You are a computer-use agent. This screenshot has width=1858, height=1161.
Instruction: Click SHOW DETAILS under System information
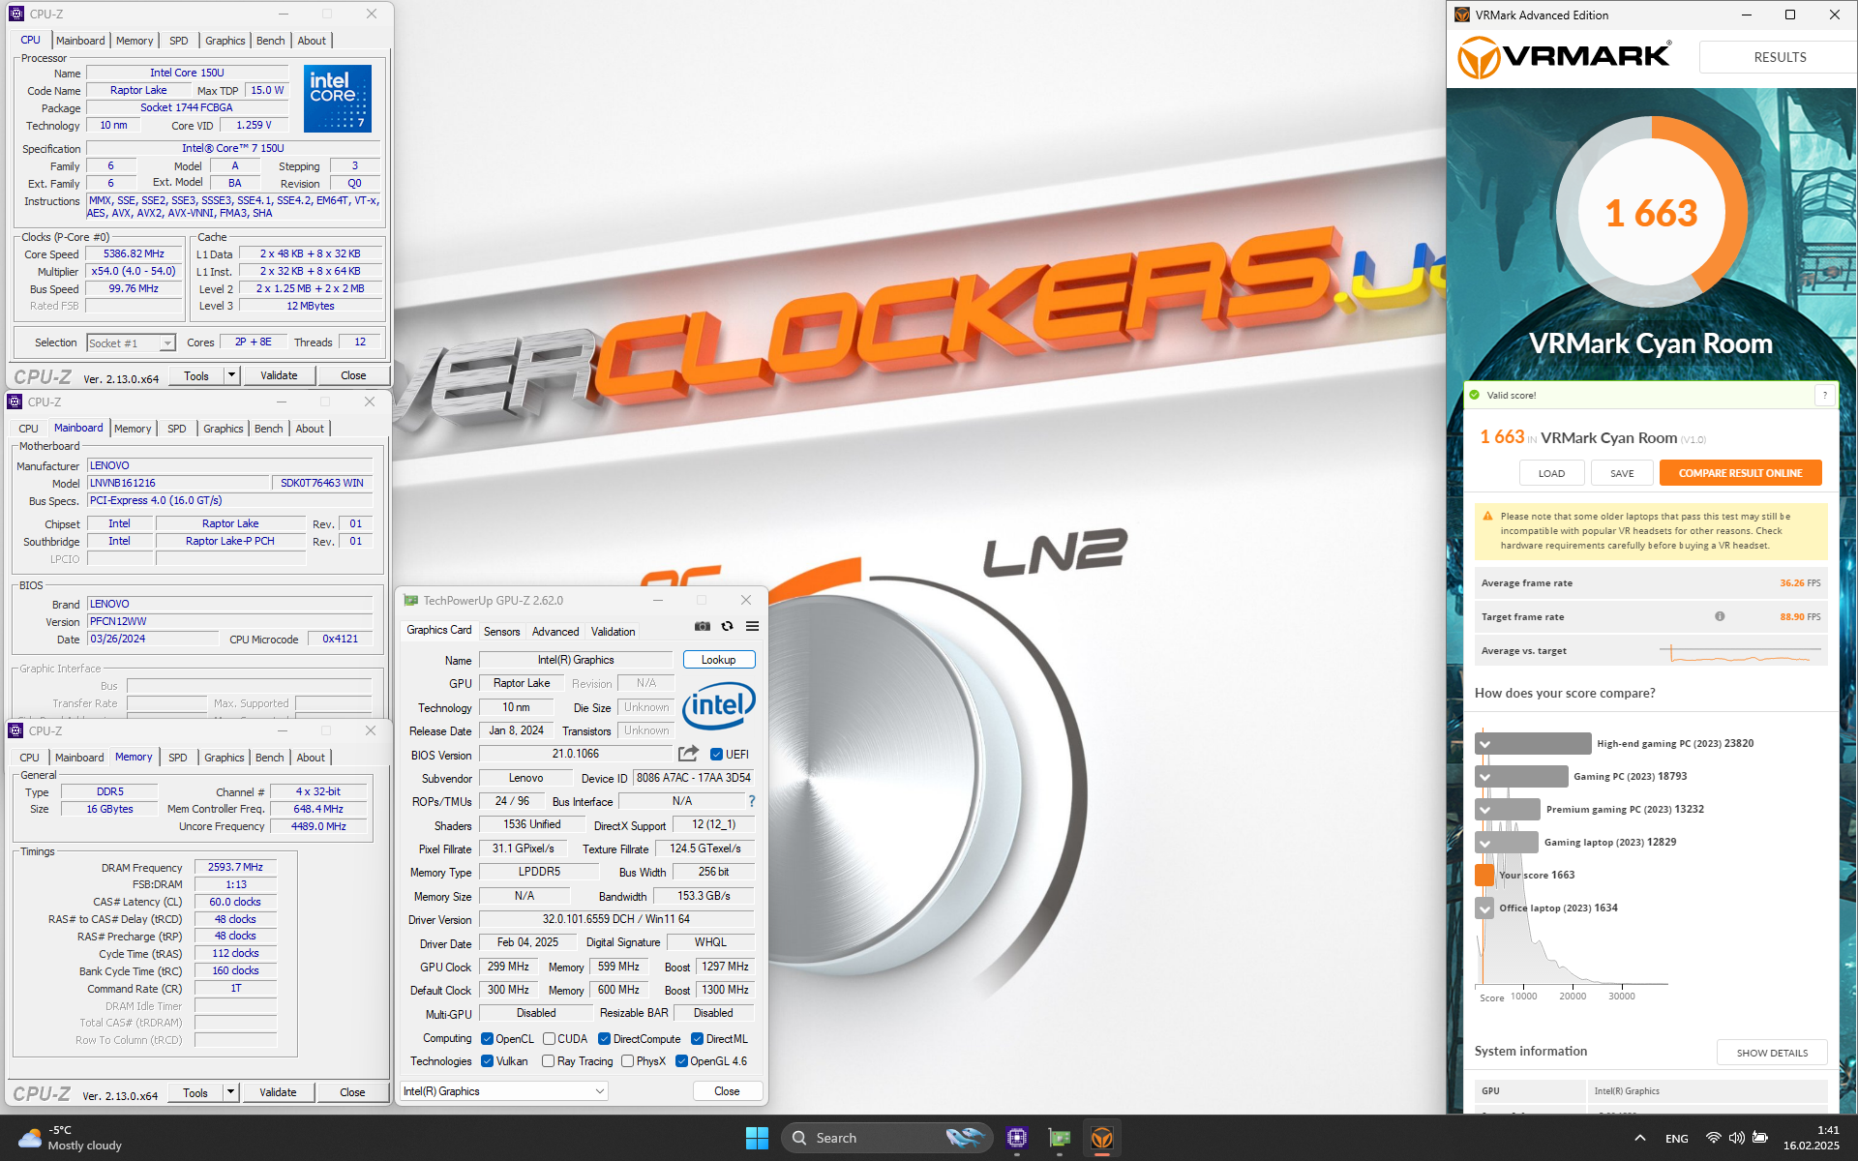coord(1771,1053)
